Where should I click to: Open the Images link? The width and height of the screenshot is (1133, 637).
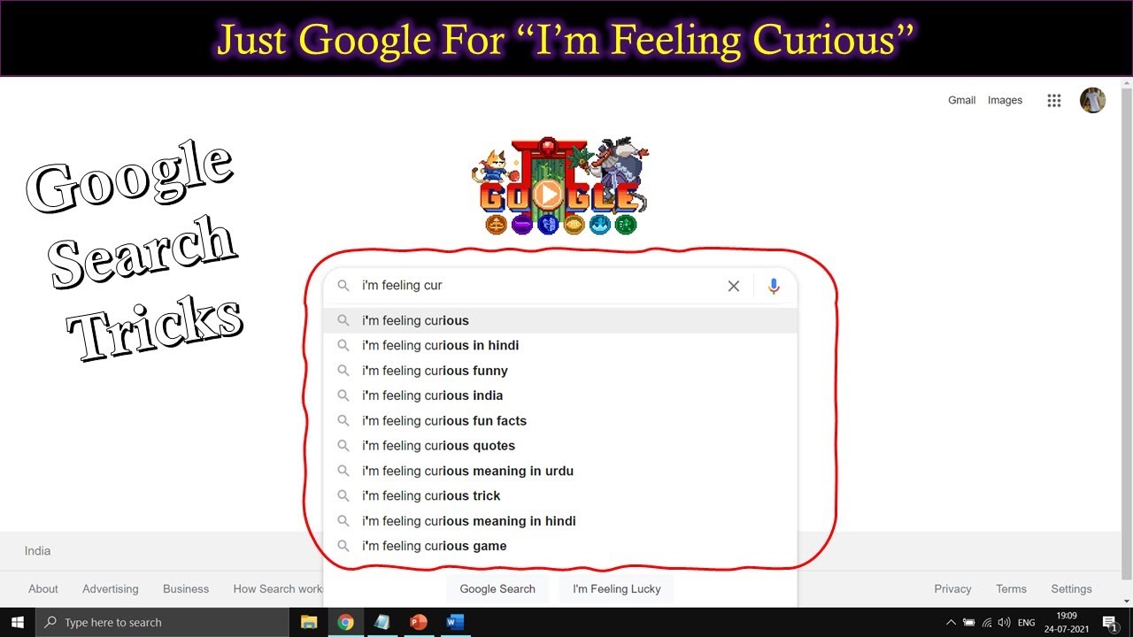[1005, 100]
